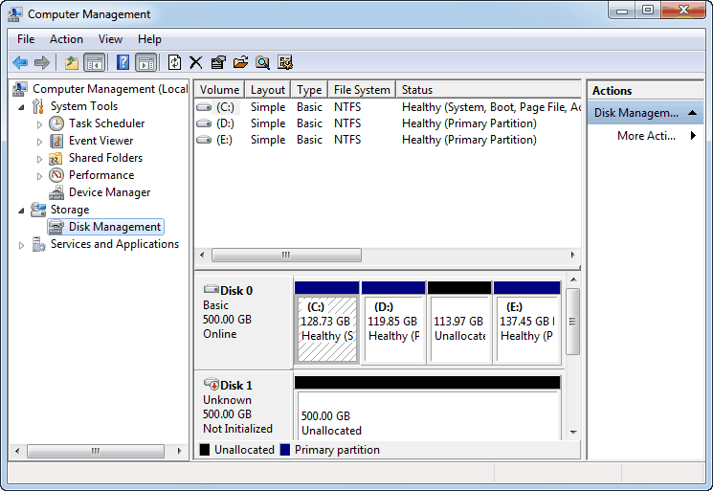Expand Services and Applications node
This screenshot has height=491, width=713.
click(21, 245)
